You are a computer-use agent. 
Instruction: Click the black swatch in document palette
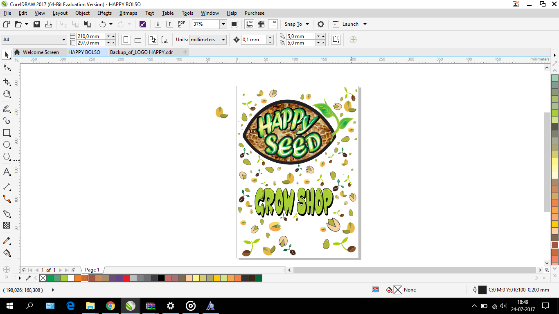point(161,278)
